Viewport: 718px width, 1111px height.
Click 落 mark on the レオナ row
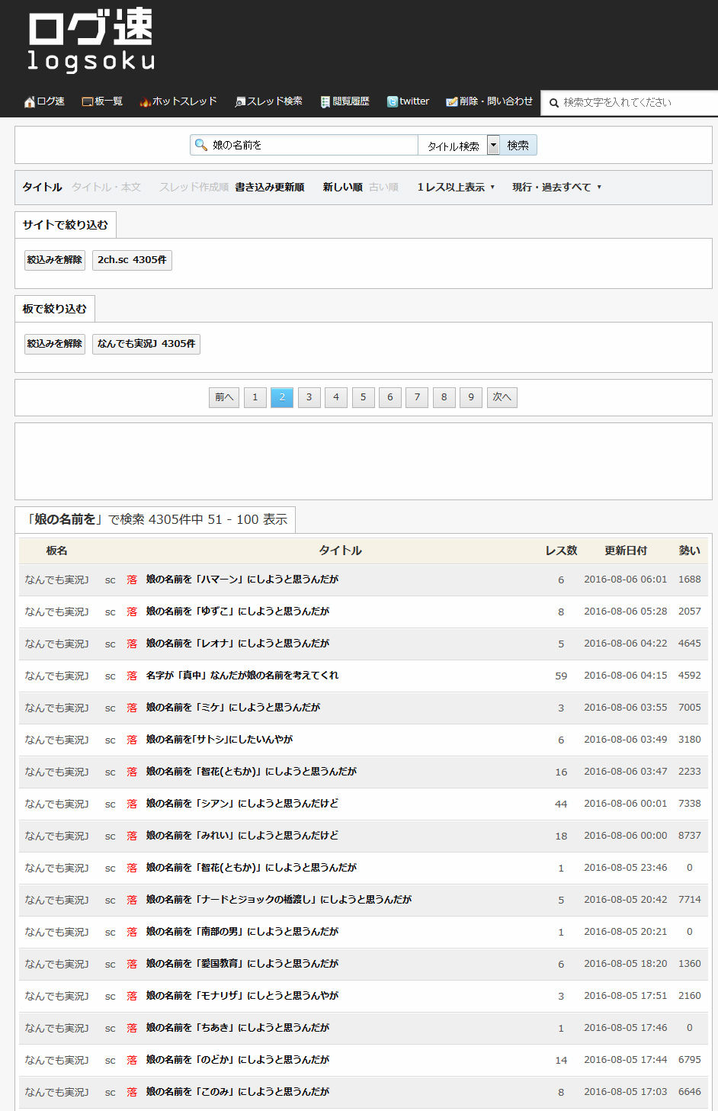click(132, 644)
